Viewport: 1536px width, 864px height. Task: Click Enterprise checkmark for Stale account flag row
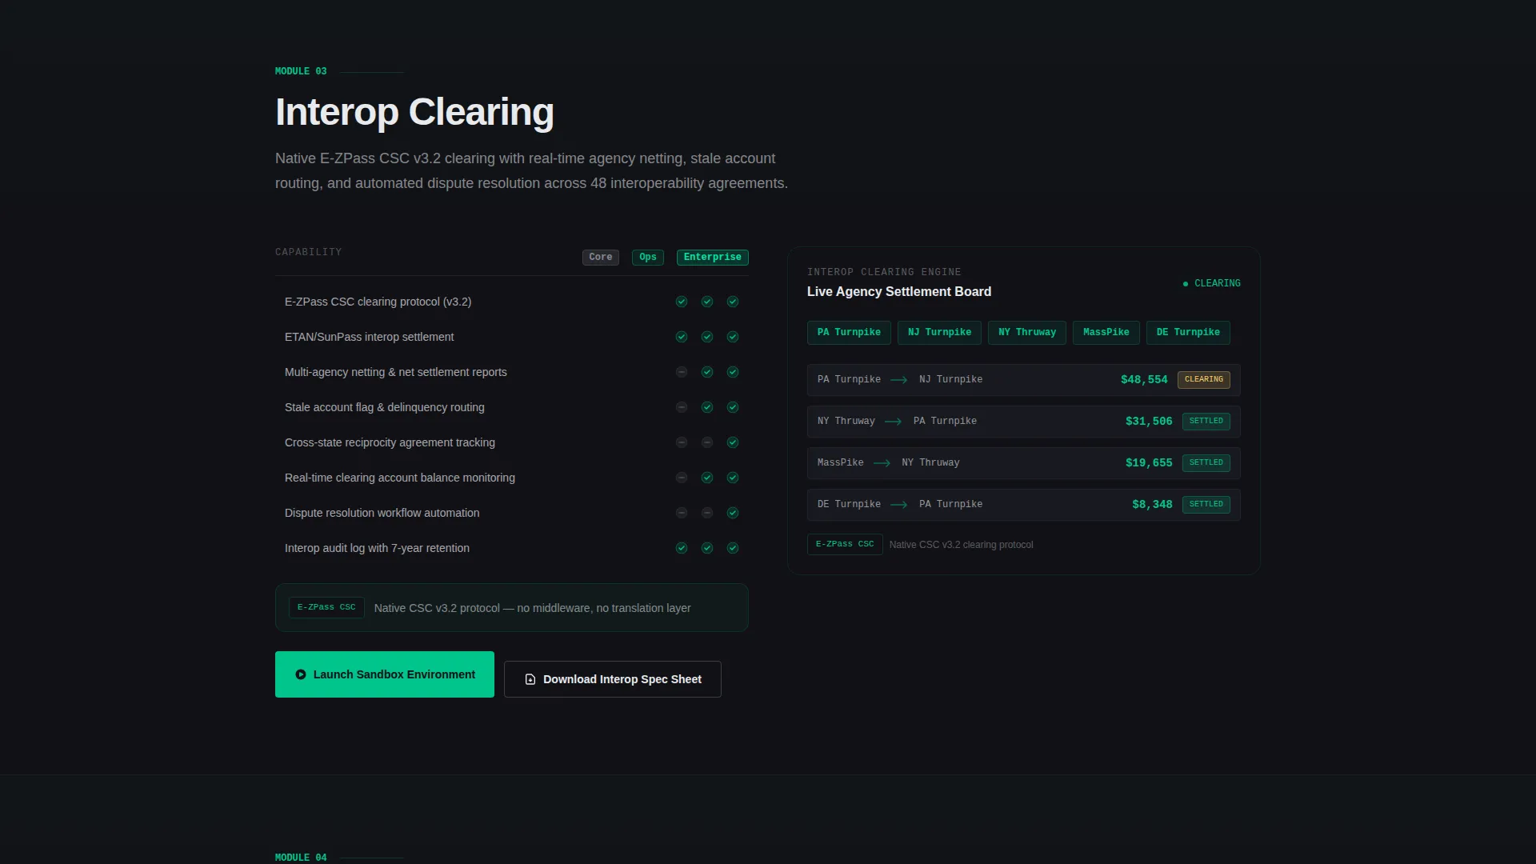[733, 407]
